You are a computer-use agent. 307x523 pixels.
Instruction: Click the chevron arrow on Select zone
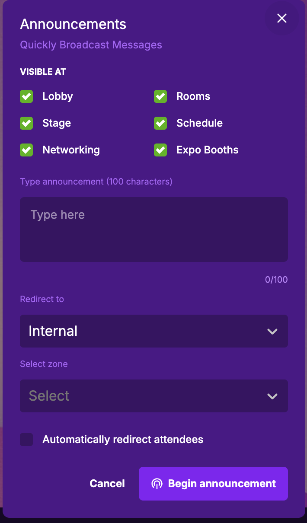click(x=272, y=396)
